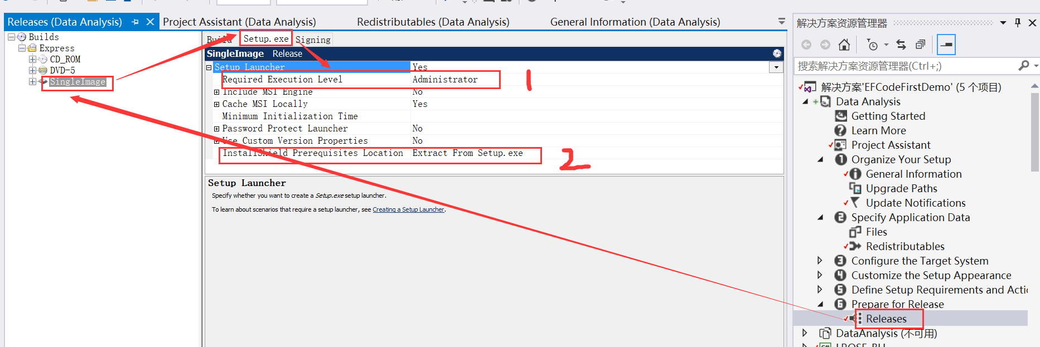
Task: Click the General Information info icon
Action: coord(855,174)
